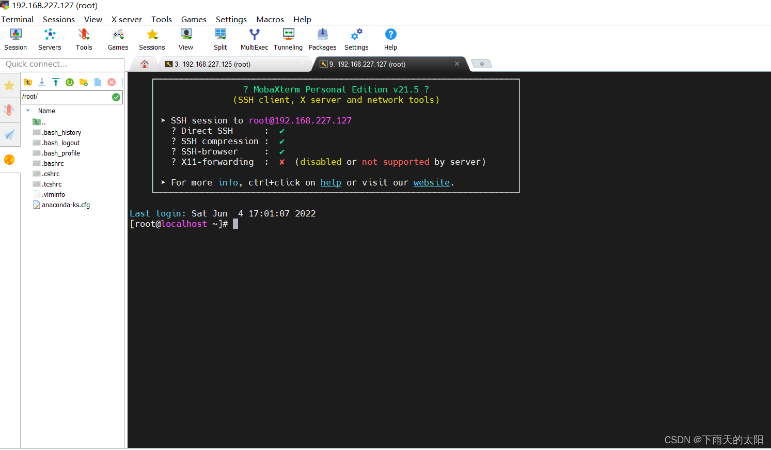Screen dimensions: 771x450
Task: Click the Name column sort arrow
Action: coord(28,111)
